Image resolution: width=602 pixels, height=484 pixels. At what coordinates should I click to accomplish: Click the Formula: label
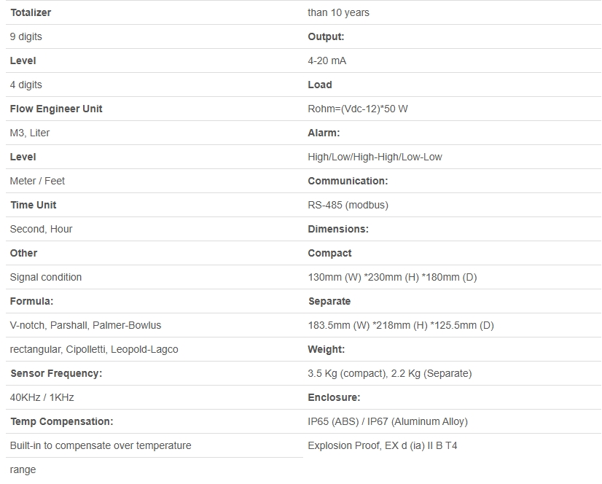pyautogui.click(x=32, y=301)
